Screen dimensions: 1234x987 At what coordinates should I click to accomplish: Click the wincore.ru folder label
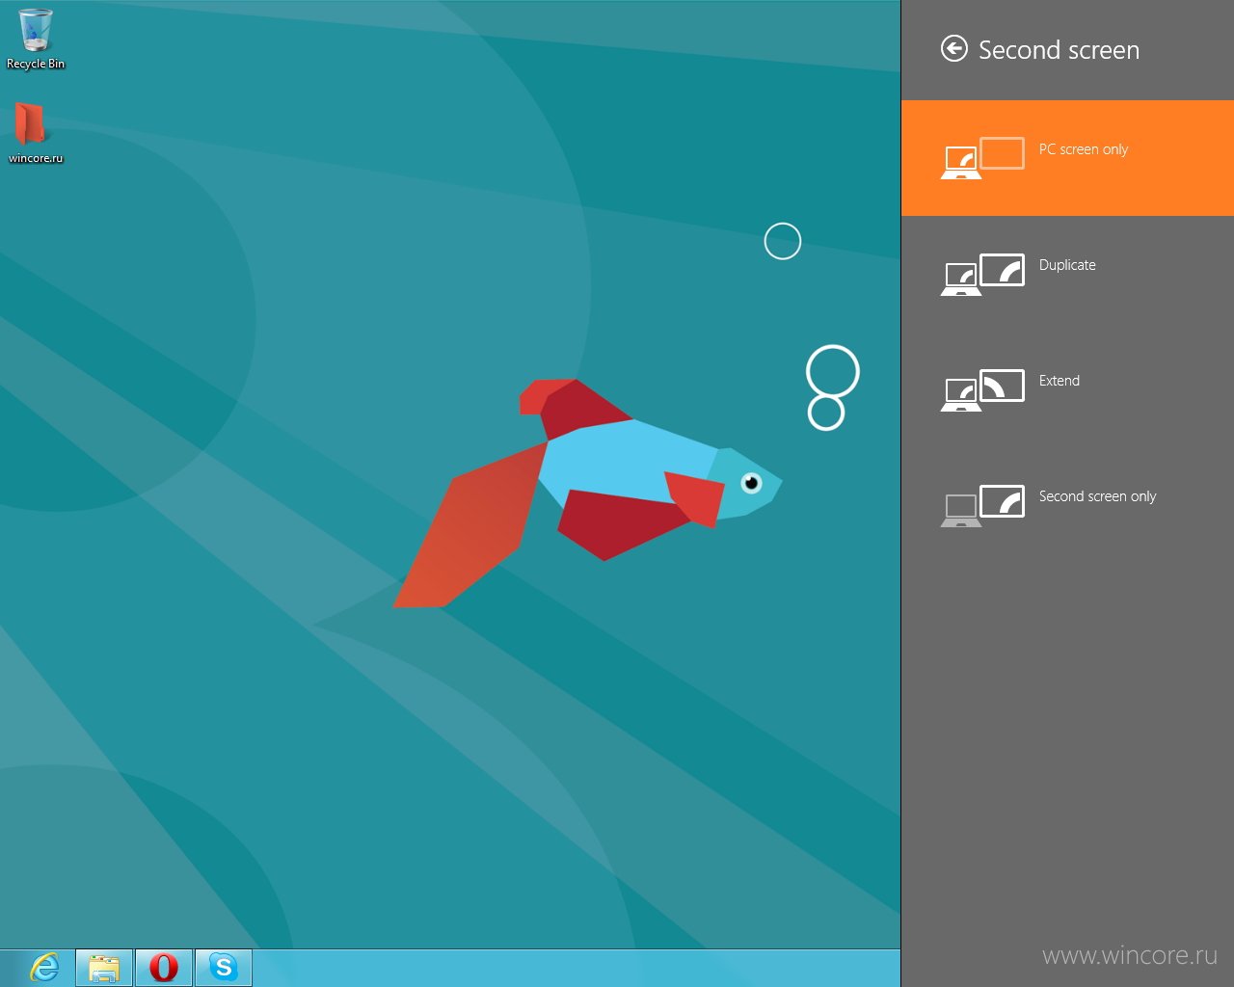click(x=36, y=158)
